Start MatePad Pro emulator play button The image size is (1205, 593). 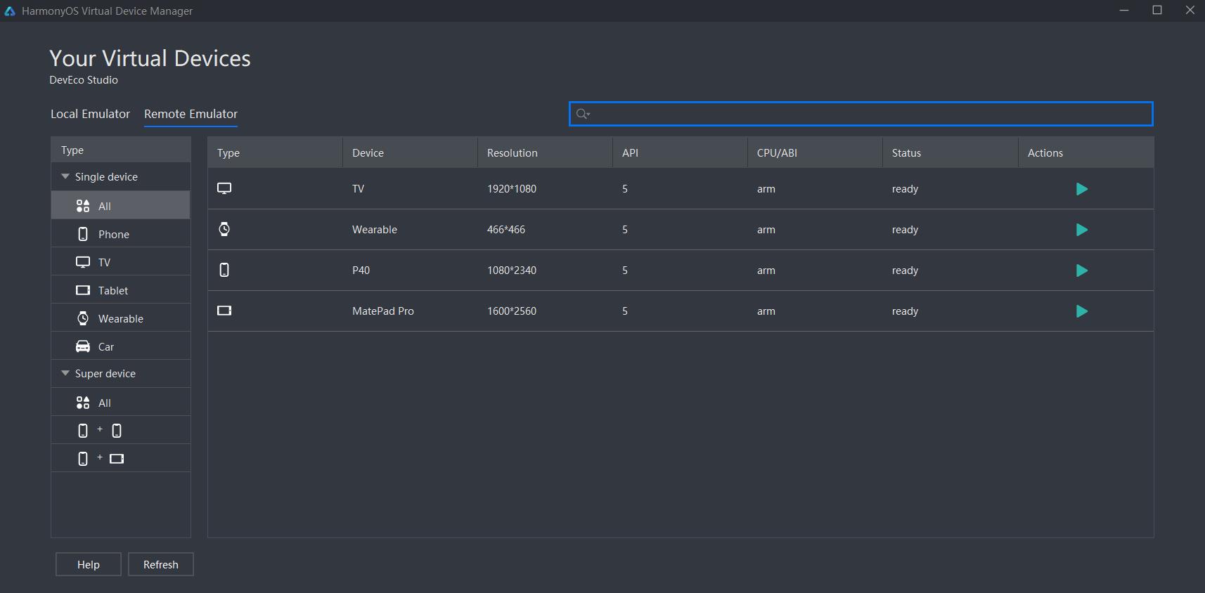[1082, 311]
